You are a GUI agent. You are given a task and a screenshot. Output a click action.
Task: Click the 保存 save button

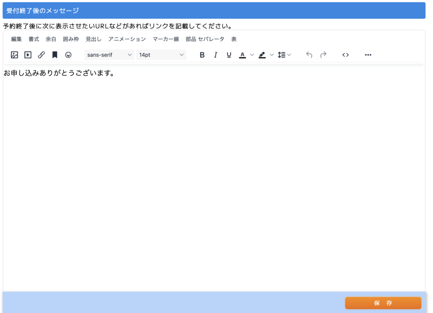[383, 303]
